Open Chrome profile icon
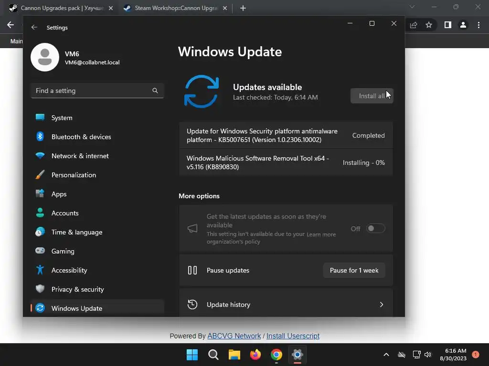Viewport: 489px width, 366px height. tap(463, 25)
